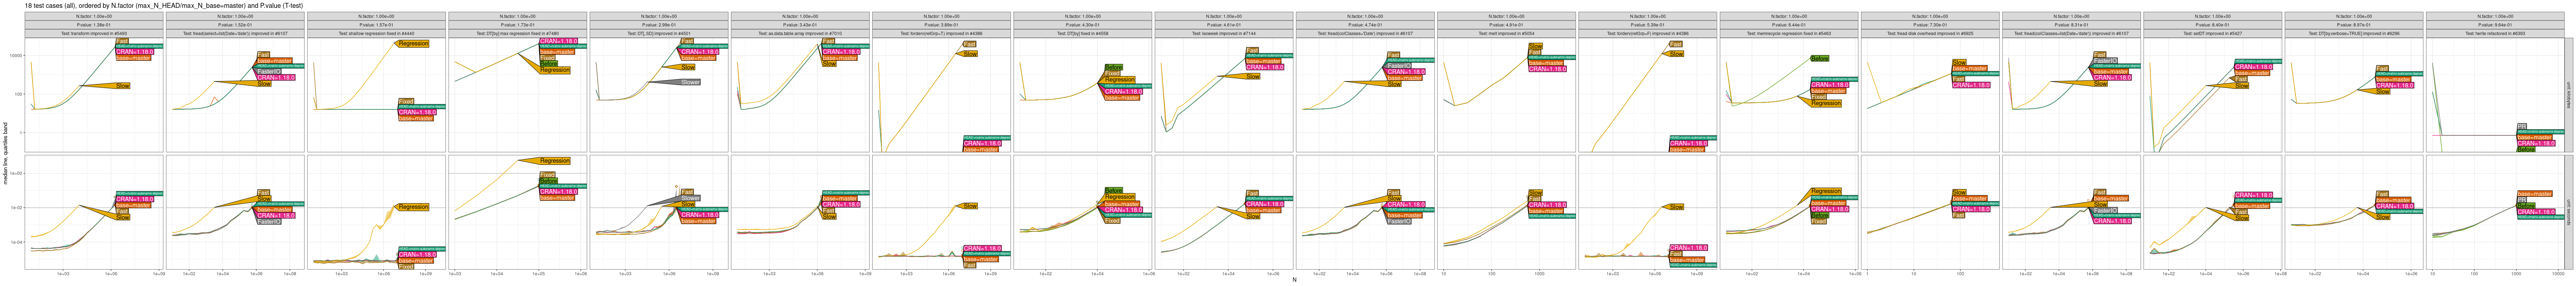Click the 'DT[by] fixed in #4558' facet header
The height and width of the screenshot is (286, 2576).
coord(1082,33)
